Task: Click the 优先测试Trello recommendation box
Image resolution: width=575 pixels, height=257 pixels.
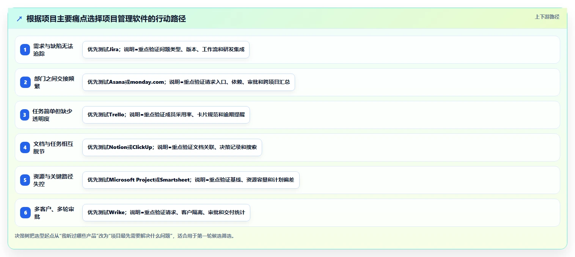Action: 166,115
